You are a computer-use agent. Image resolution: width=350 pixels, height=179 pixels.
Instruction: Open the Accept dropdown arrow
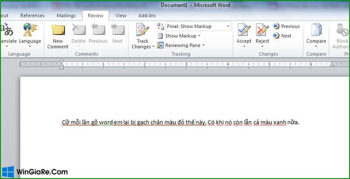click(x=244, y=47)
